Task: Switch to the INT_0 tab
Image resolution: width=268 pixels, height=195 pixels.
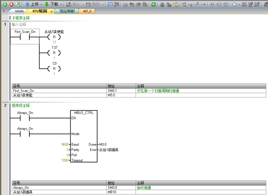Action: [x=87, y=11]
